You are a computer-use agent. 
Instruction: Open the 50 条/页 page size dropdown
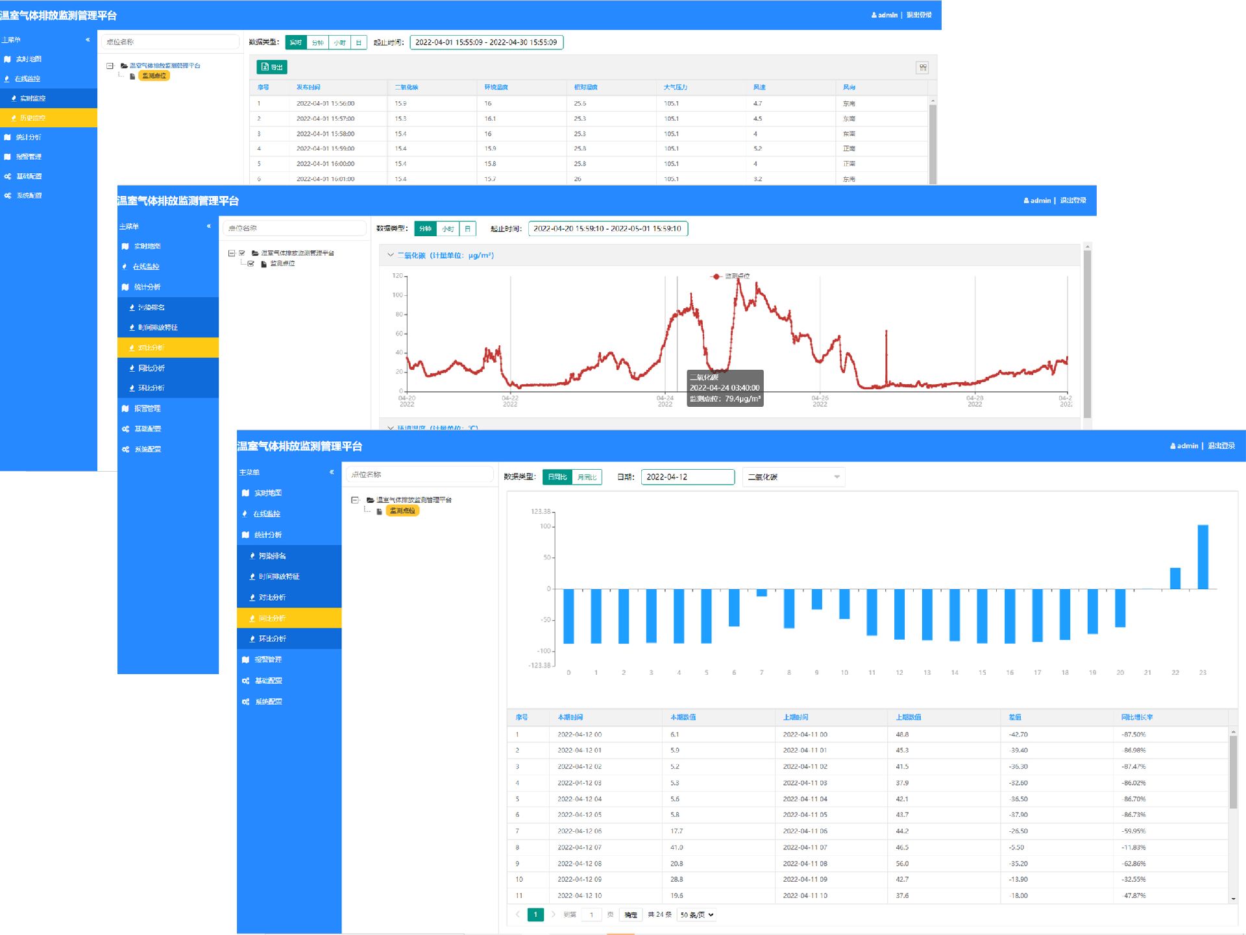pos(697,914)
